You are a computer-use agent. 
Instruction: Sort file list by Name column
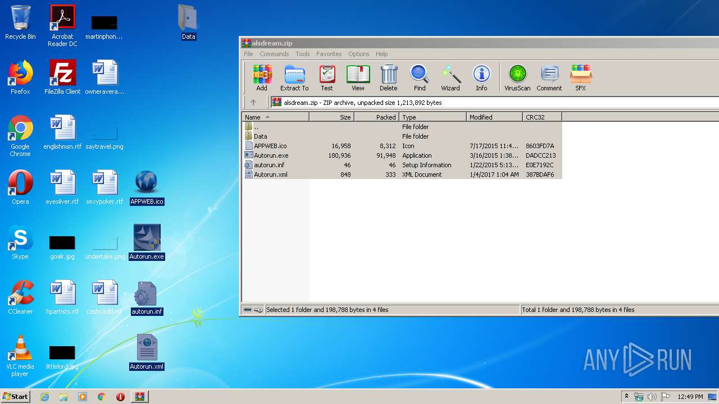pyautogui.click(x=275, y=117)
